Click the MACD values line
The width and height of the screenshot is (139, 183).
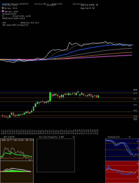tap(14, 18)
